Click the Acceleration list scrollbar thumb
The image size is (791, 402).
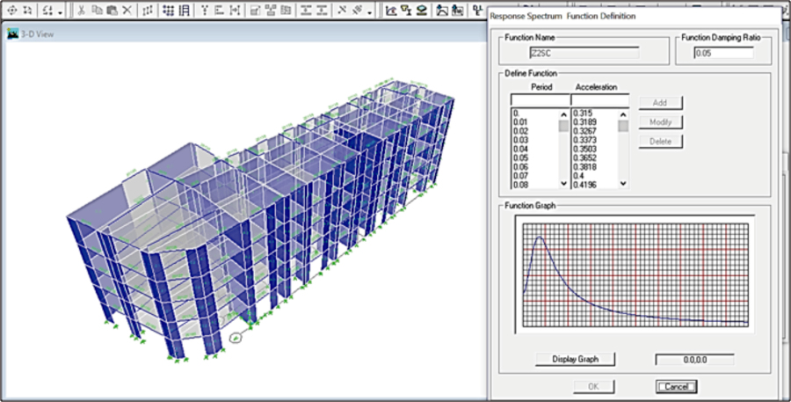(623, 126)
